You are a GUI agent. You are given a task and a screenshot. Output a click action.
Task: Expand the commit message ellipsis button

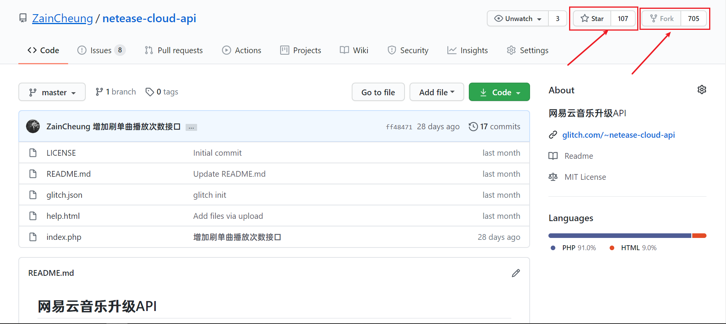pos(191,127)
